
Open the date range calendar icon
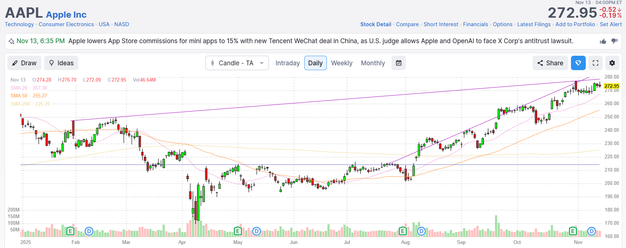tap(398, 63)
